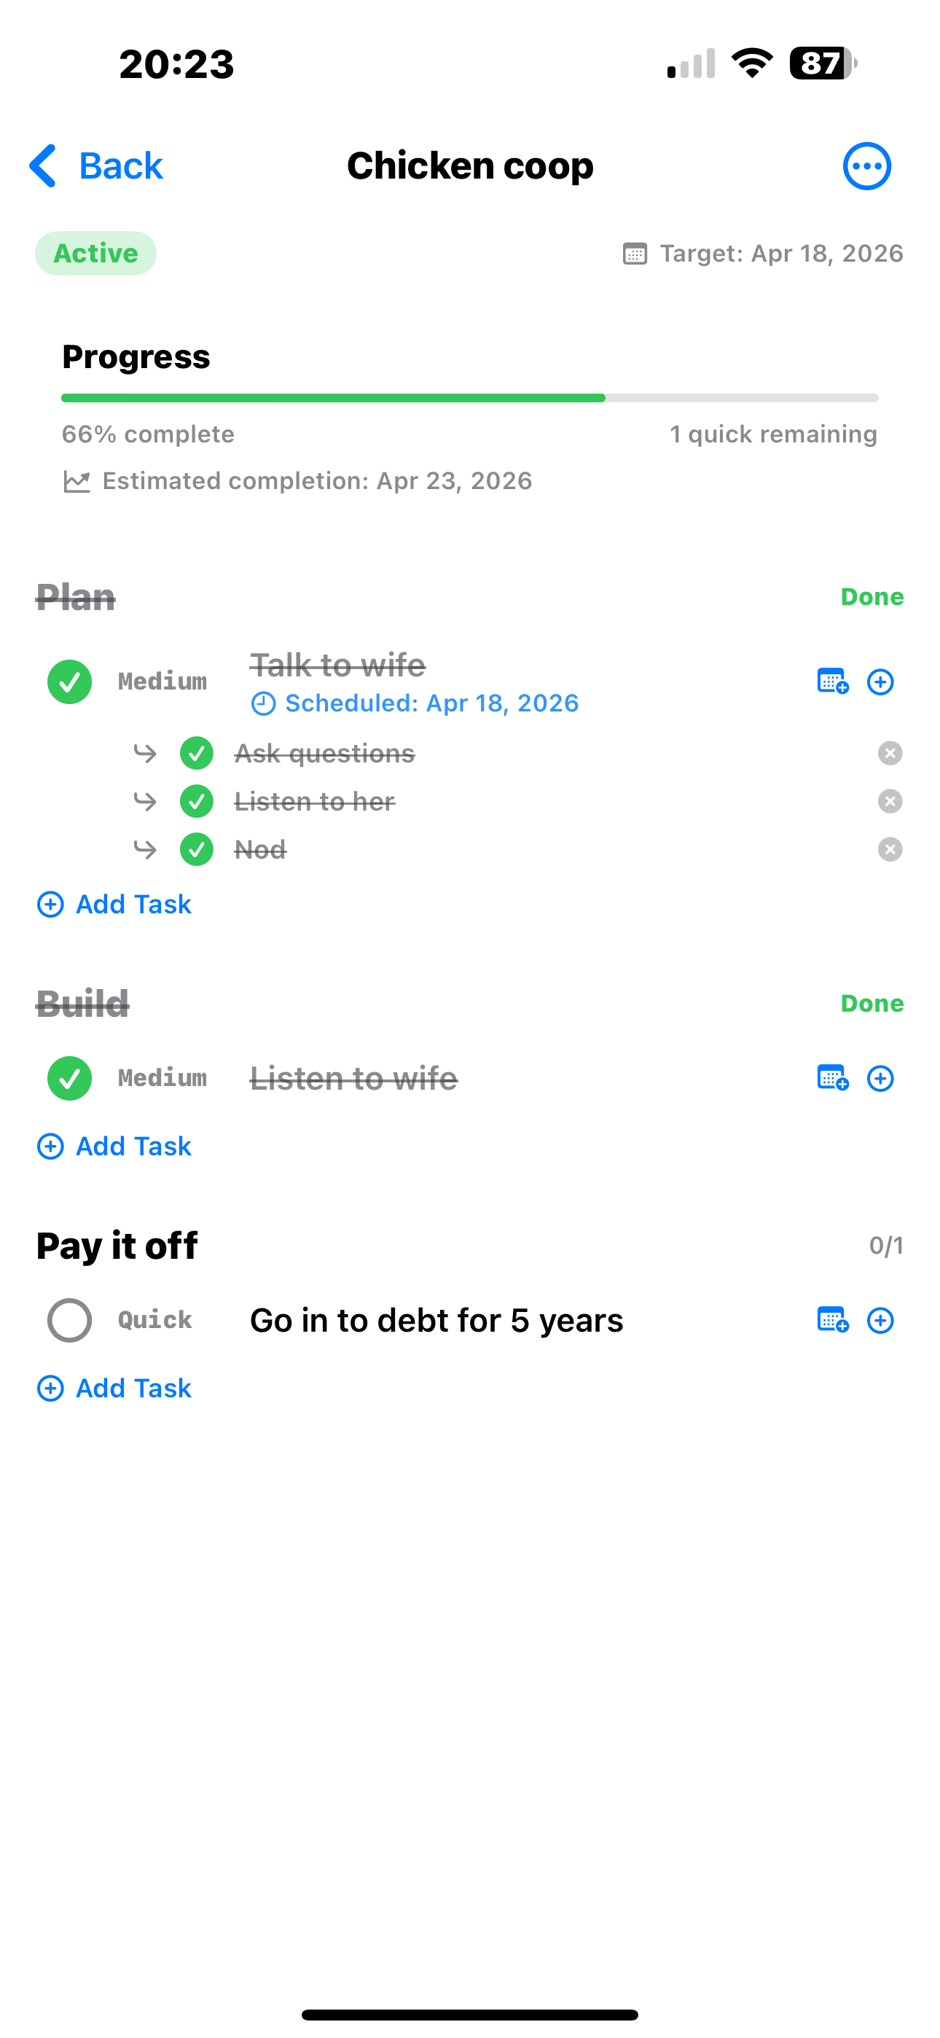Uncheck the "Ask questions" subtask
940x2038 pixels.
pos(195,753)
